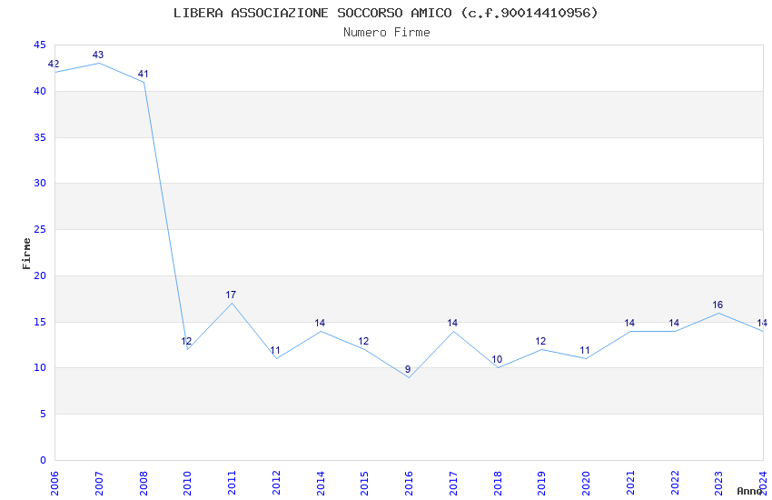Click the data label 14 for 2021
The height and width of the screenshot is (500, 772).
[x=629, y=323]
